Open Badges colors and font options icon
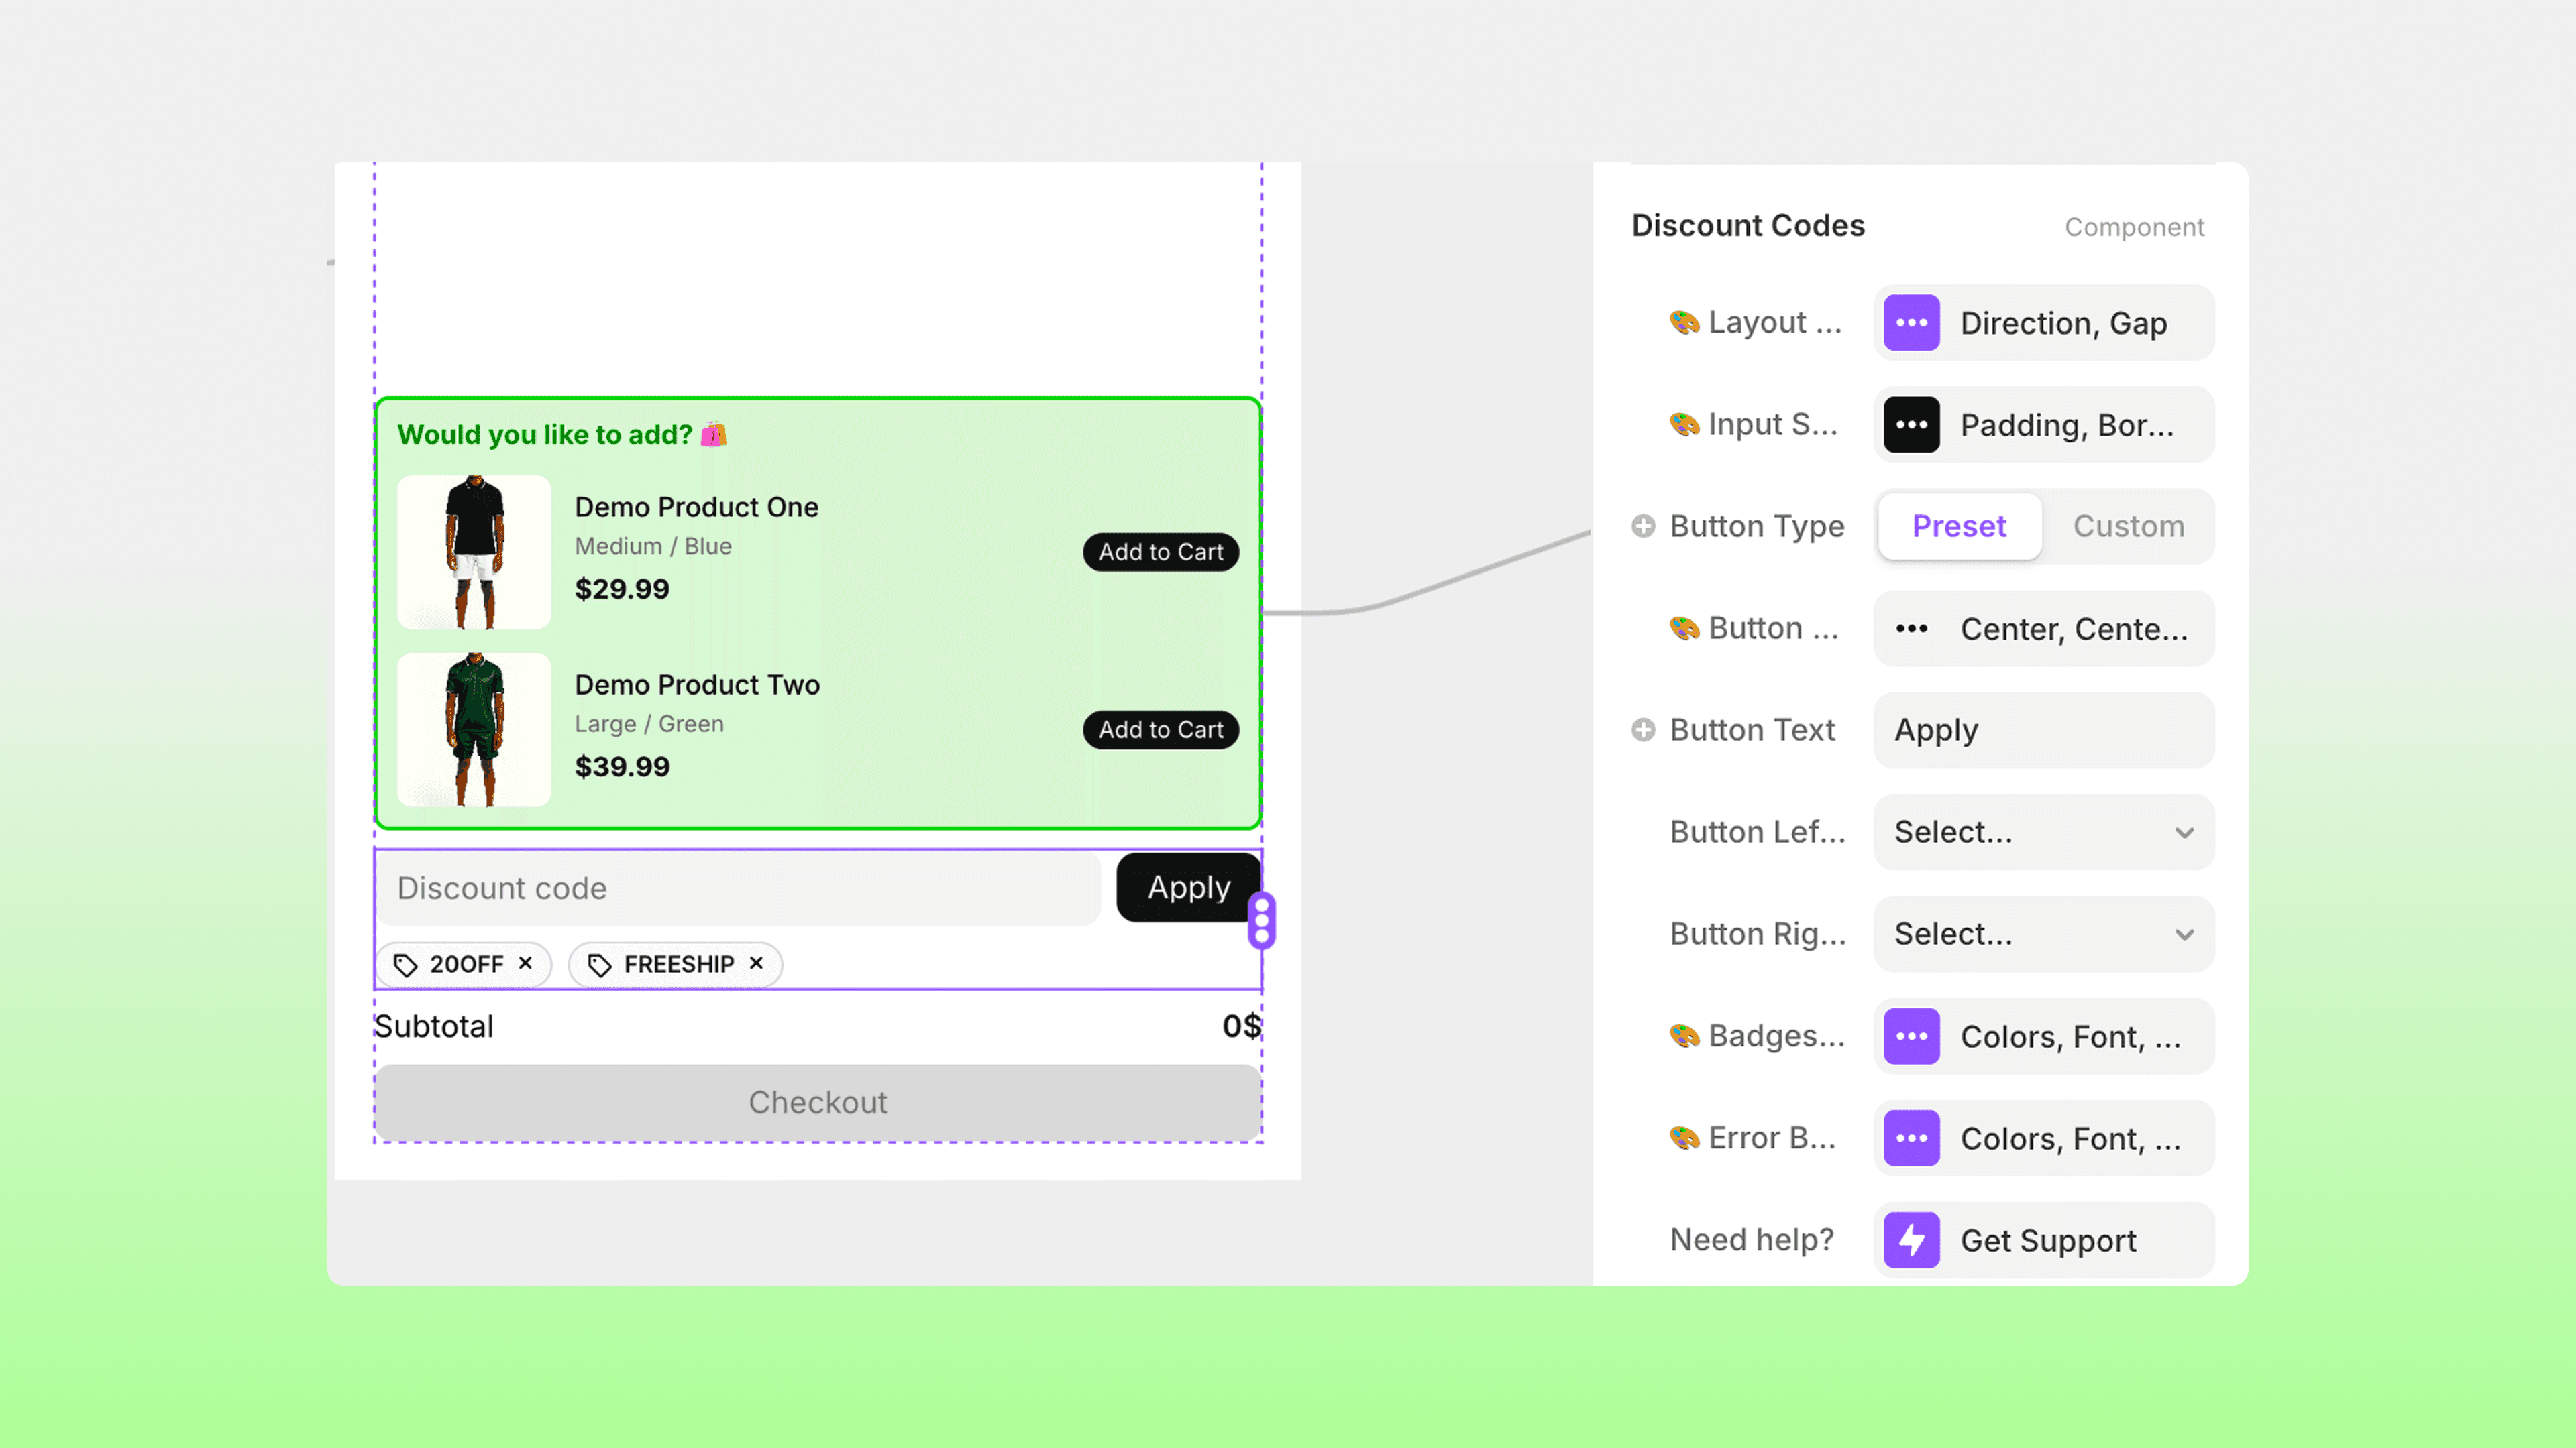Image resolution: width=2576 pixels, height=1448 pixels. point(1911,1036)
